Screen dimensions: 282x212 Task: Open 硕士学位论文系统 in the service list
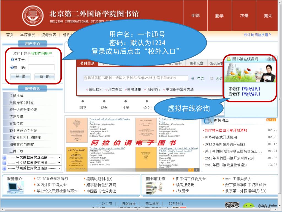pos(23,131)
